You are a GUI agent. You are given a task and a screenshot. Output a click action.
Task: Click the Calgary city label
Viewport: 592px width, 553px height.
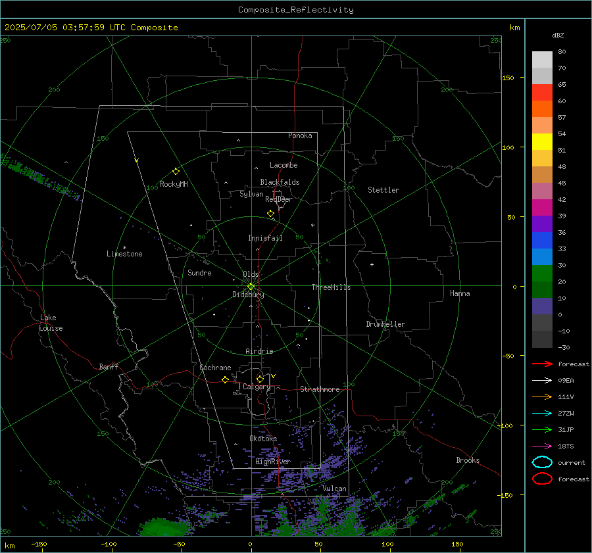pyautogui.click(x=257, y=387)
